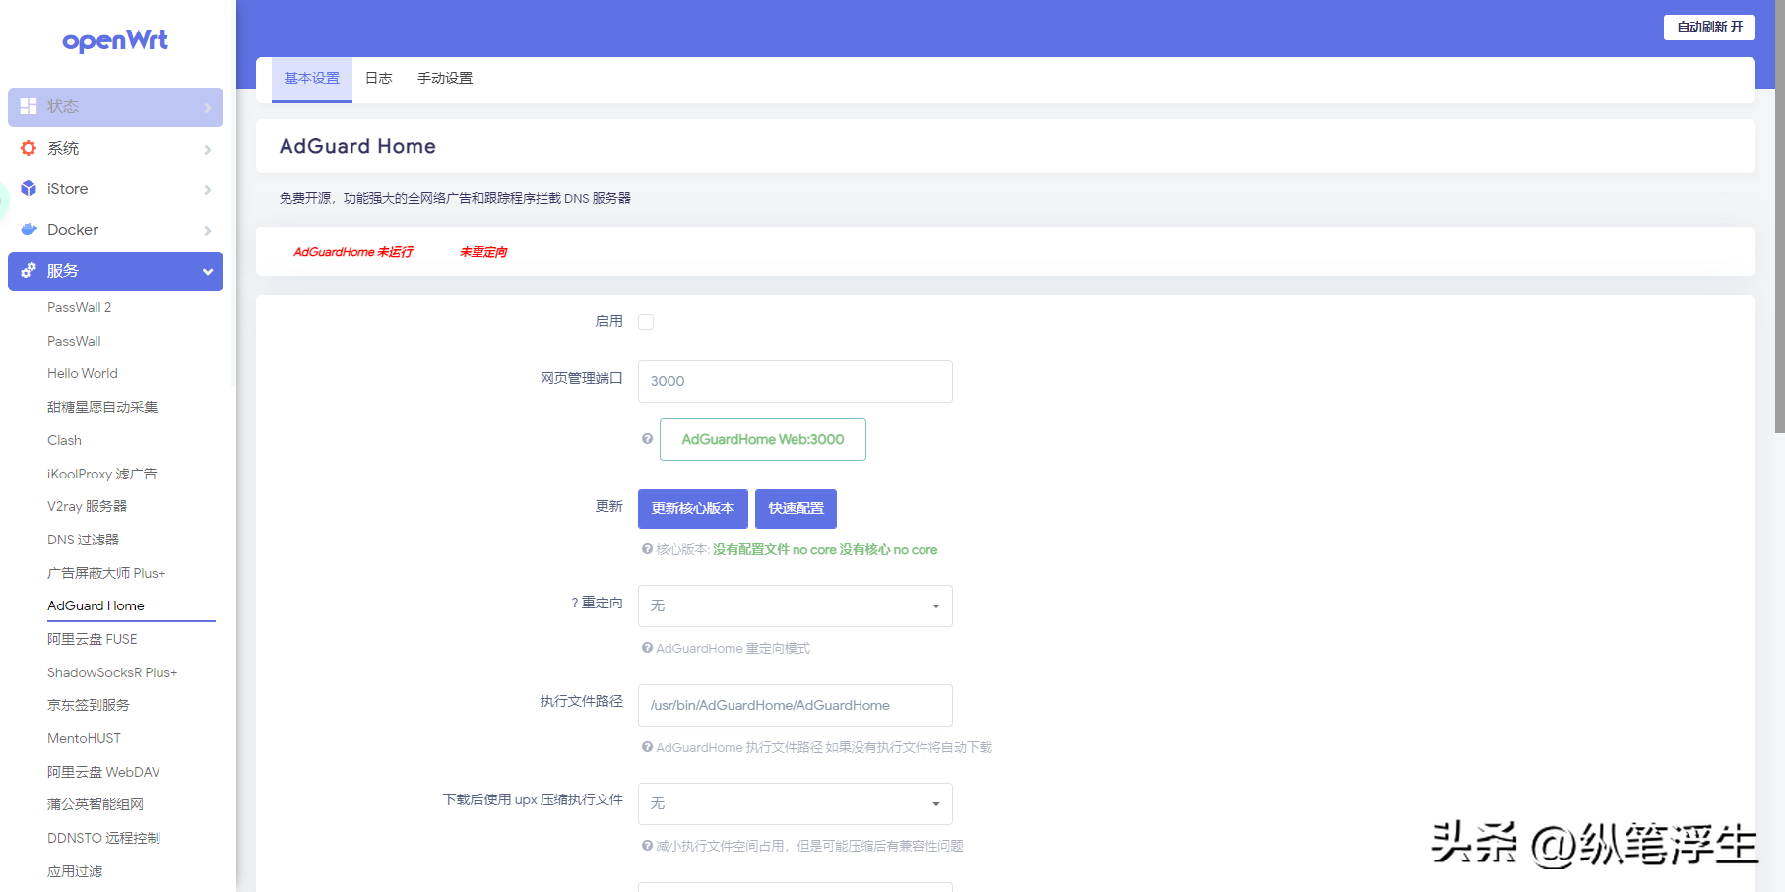Open ShadowSocksR Plus+ page
This screenshot has height=892, width=1785.
pyautogui.click(x=112, y=672)
